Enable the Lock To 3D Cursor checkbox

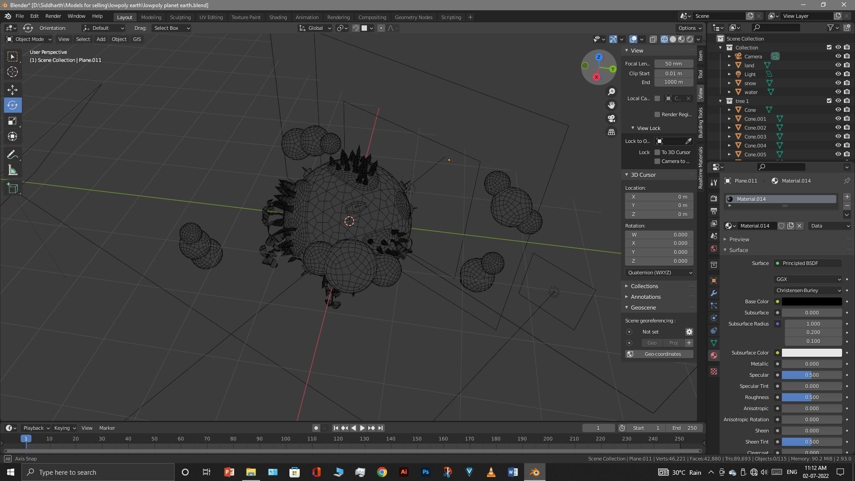[x=657, y=152]
